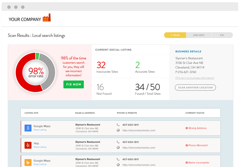Image resolution: width=240 pixels, height=167 pixels.
Task: Switch to the Fix step
Action: [x=222, y=35]
